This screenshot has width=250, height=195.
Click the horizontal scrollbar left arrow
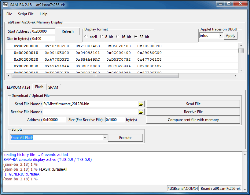[x=9, y=76]
